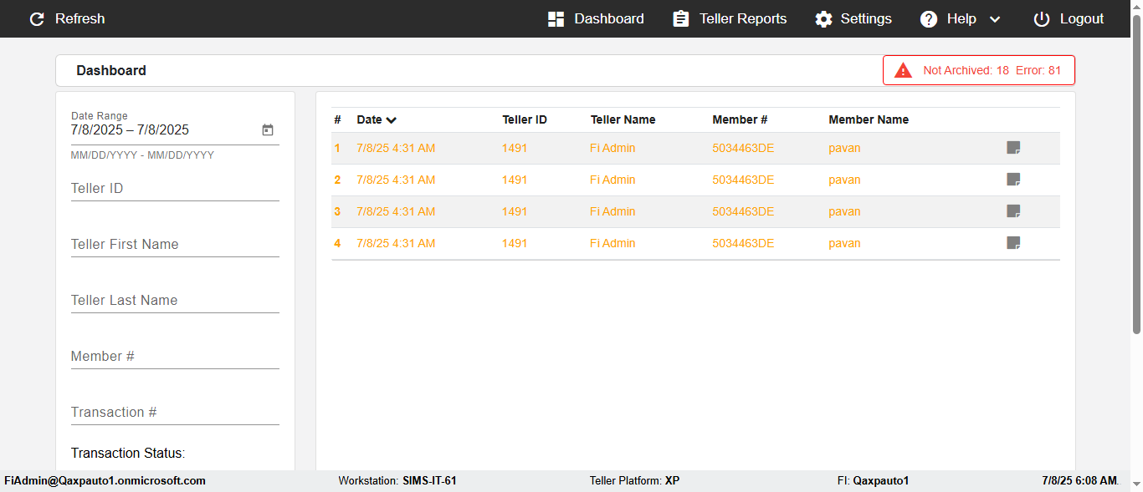The image size is (1143, 492).
Task: Click the Teller Reports clipboard icon
Action: [x=681, y=19]
